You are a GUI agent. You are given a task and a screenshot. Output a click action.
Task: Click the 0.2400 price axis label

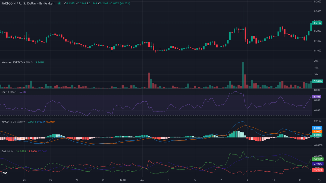[x=318, y=11]
